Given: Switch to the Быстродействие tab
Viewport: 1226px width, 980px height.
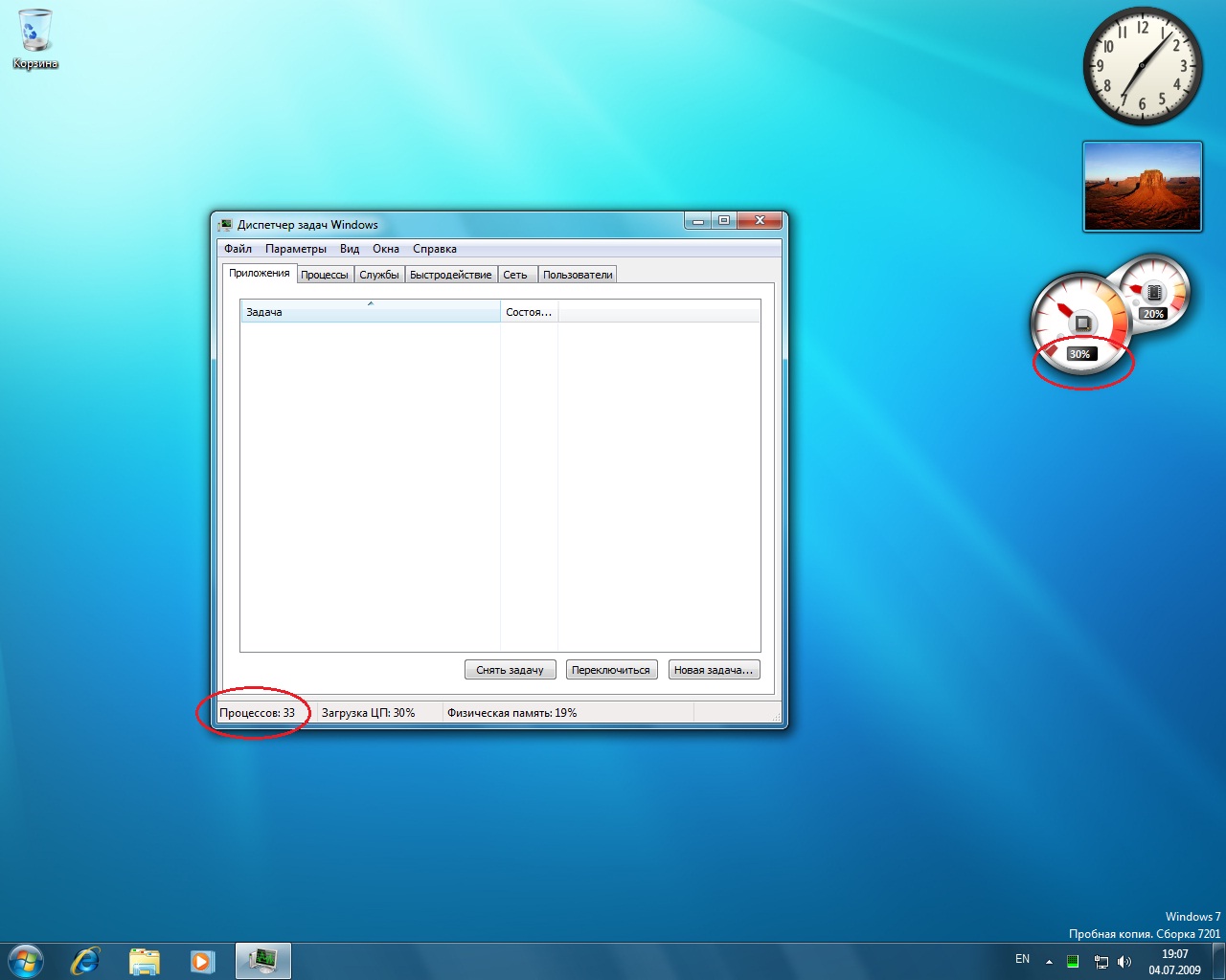Looking at the screenshot, I should click(451, 275).
